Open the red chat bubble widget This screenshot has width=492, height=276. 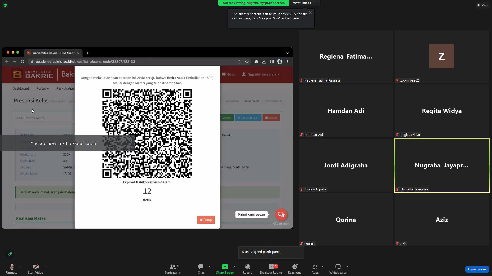[x=281, y=214]
